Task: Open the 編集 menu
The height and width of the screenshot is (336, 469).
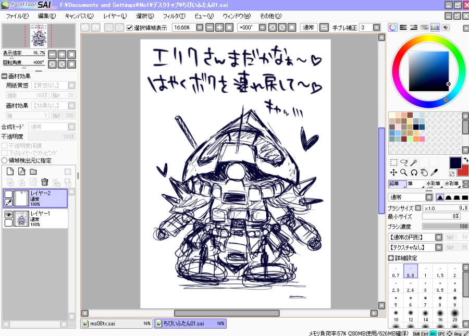Action: click(x=47, y=16)
